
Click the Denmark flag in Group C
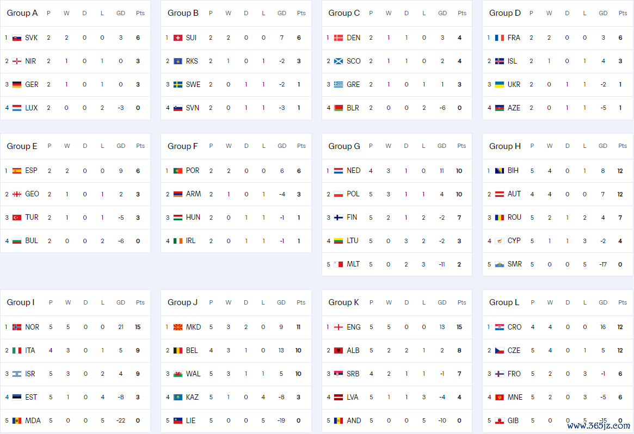click(x=338, y=38)
